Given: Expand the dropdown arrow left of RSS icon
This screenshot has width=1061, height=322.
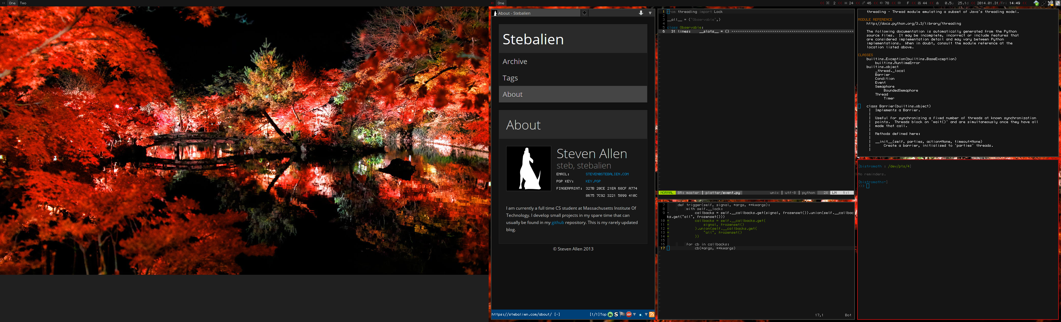Looking at the screenshot, I should point(646,314).
